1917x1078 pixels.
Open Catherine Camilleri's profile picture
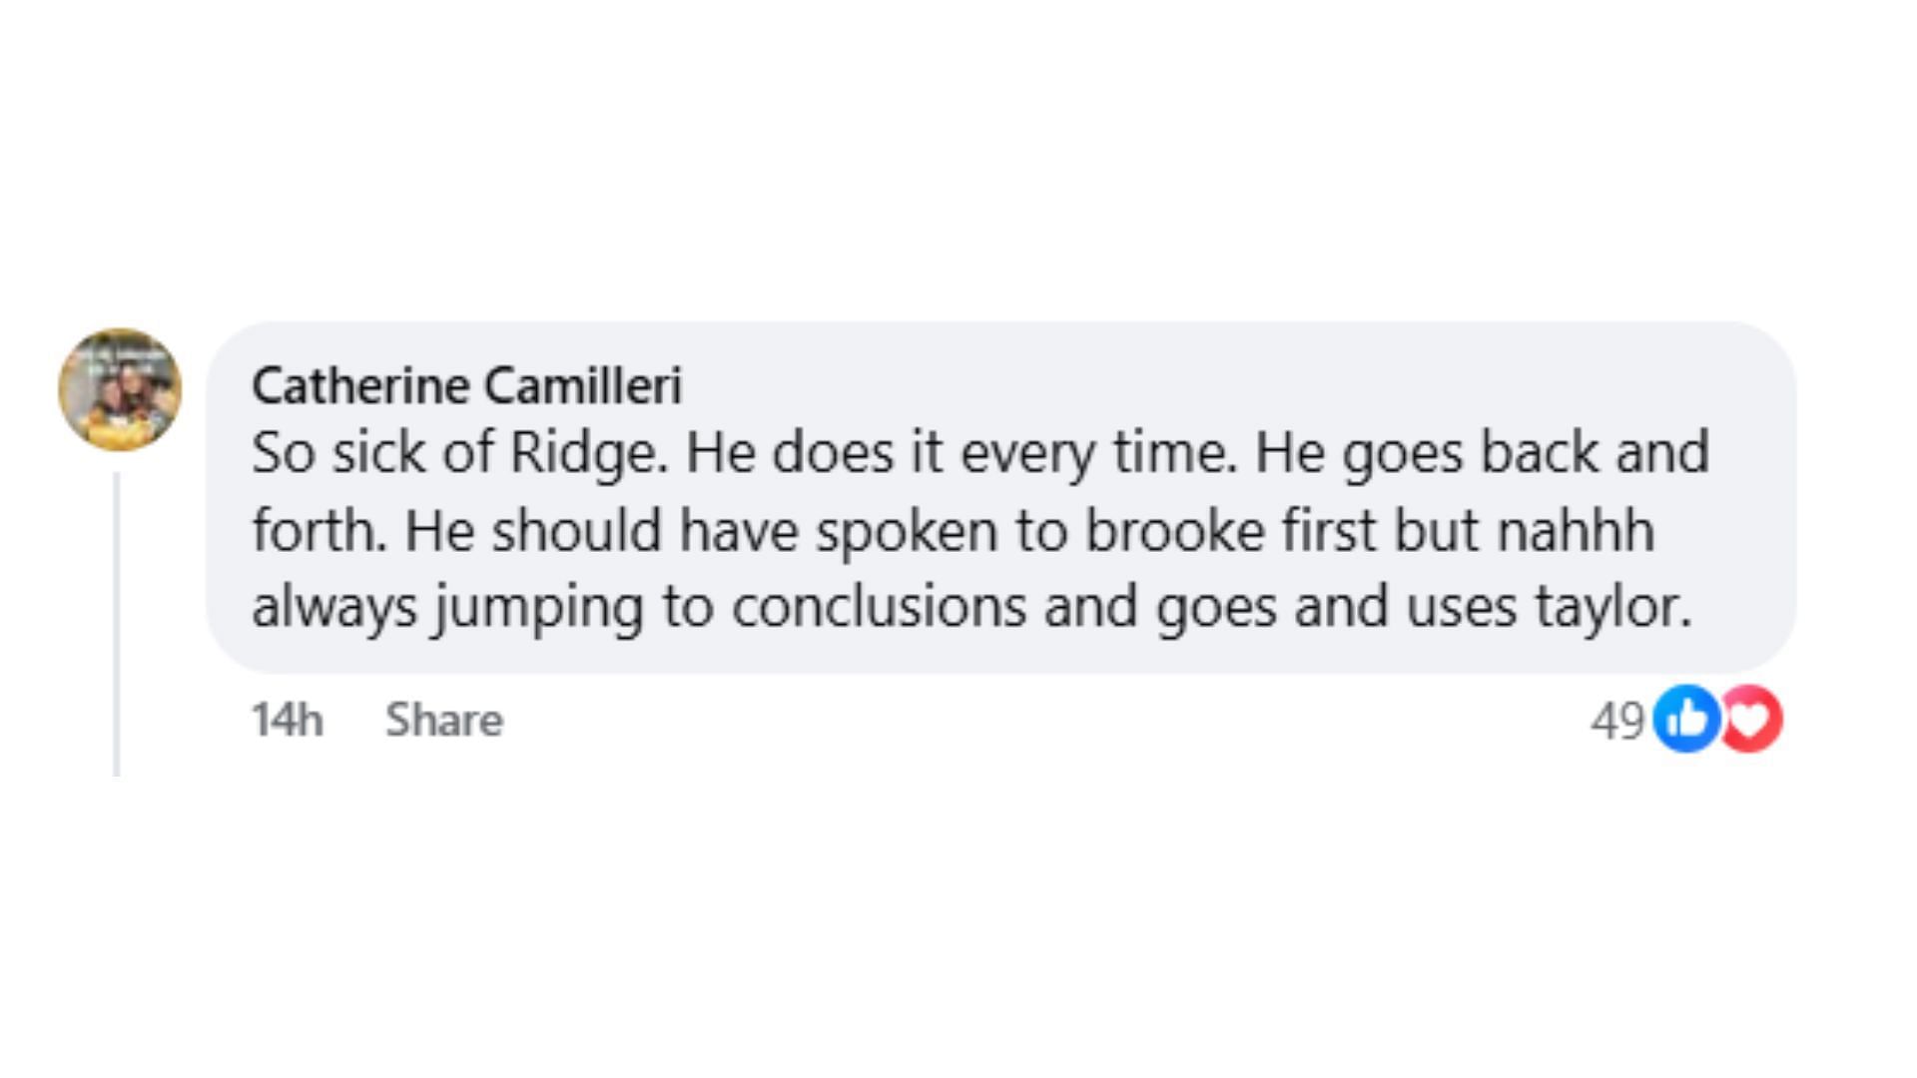[x=120, y=389]
